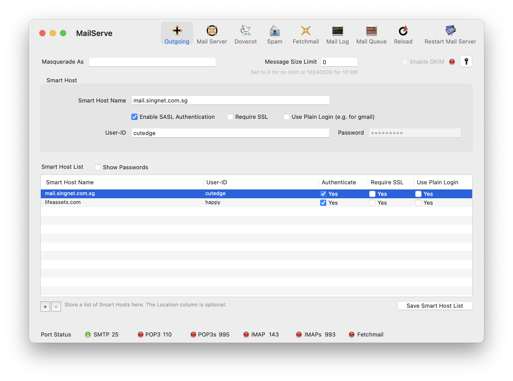This screenshot has width=513, height=381.
Task: Check Use Plain Login option
Action: tap(286, 117)
